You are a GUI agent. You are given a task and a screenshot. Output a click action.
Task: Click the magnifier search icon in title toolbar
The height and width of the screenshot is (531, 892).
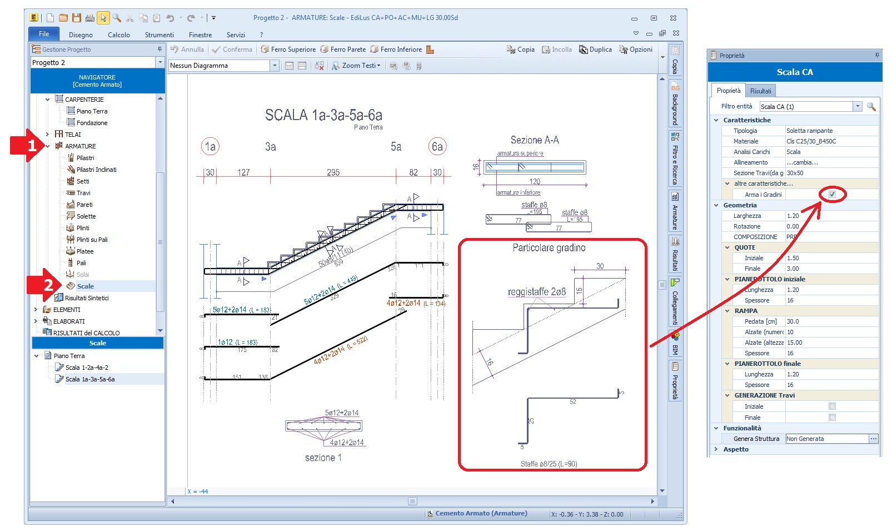pos(117,18)
